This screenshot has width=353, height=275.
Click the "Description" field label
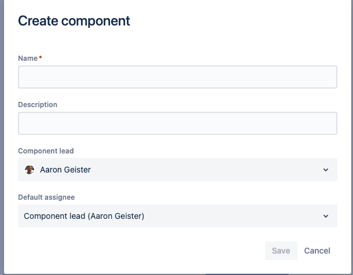38,105
